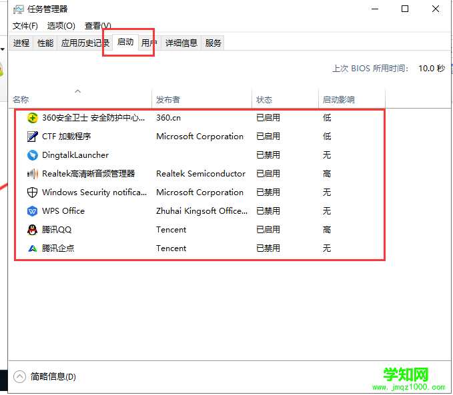
Task: Select the DingtalkLauncher name text
Action: coord(75,155)
